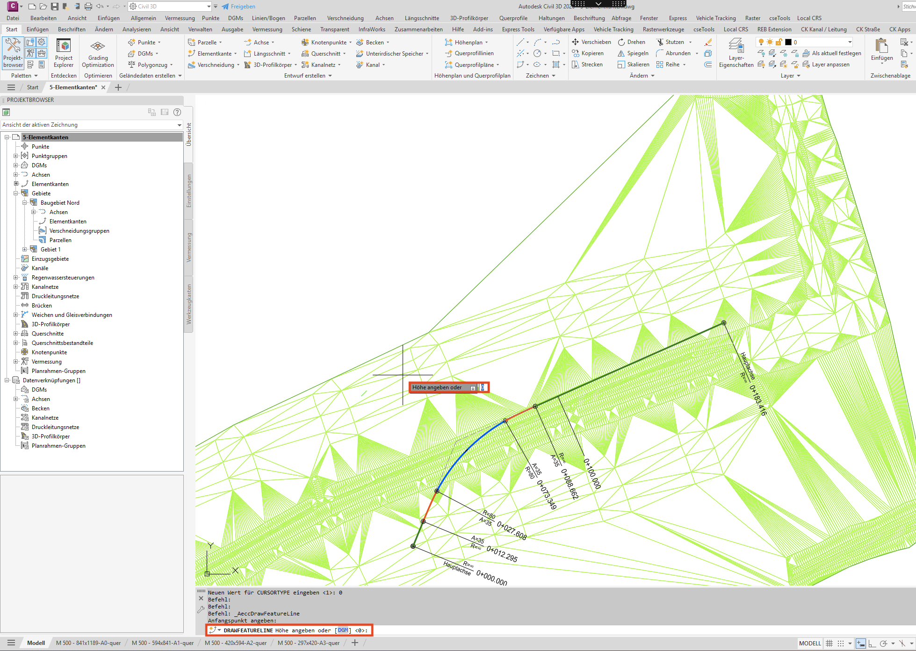Close the 5-Elementkanten drawing tab
916x651 pixels.
pos(103,87)
